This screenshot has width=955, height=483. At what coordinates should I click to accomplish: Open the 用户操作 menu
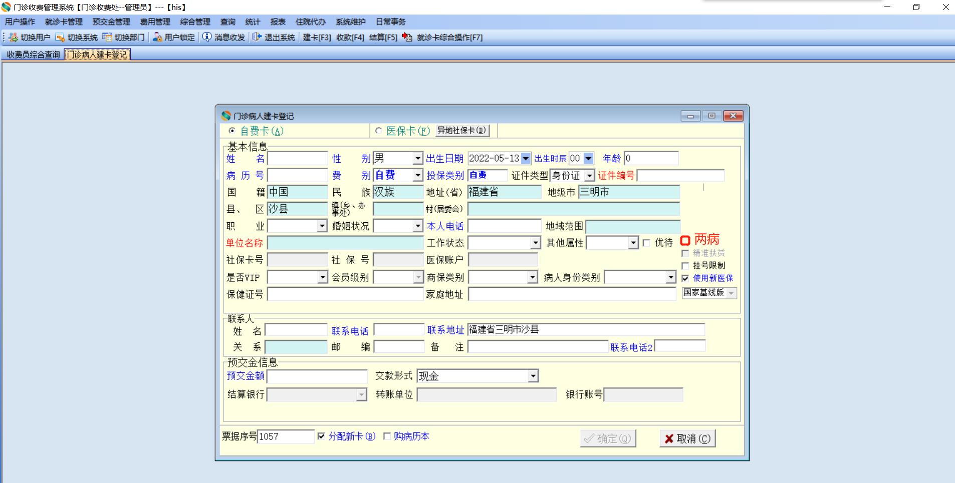pyautogui.click(x=20, y=22)
